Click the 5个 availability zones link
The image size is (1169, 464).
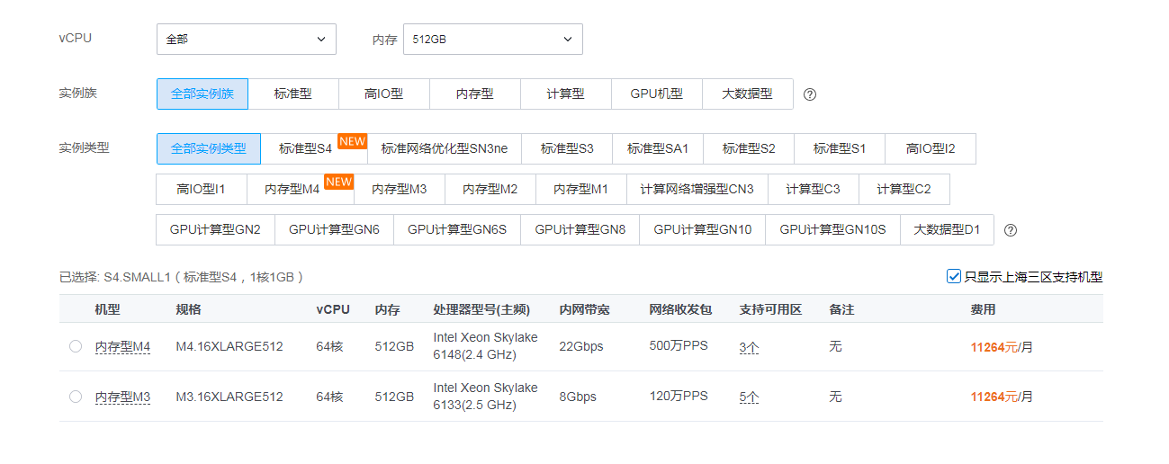coord(749,397)
